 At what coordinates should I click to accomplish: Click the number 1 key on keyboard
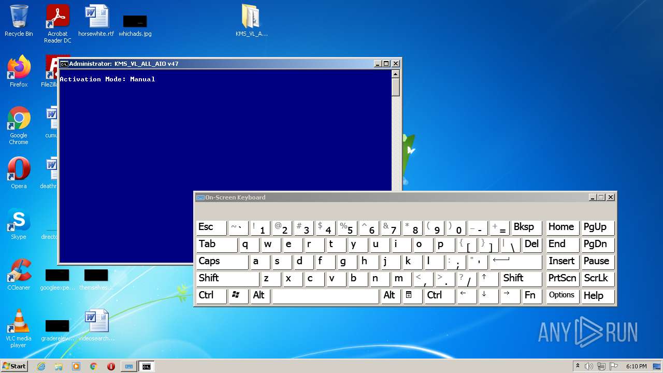click(260, 227)
